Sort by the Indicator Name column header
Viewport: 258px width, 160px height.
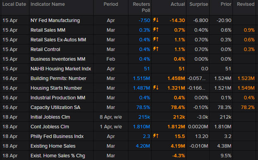click(48, 4)
